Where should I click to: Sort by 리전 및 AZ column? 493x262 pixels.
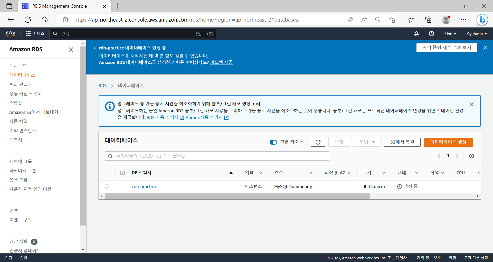[x=349, y=173]
